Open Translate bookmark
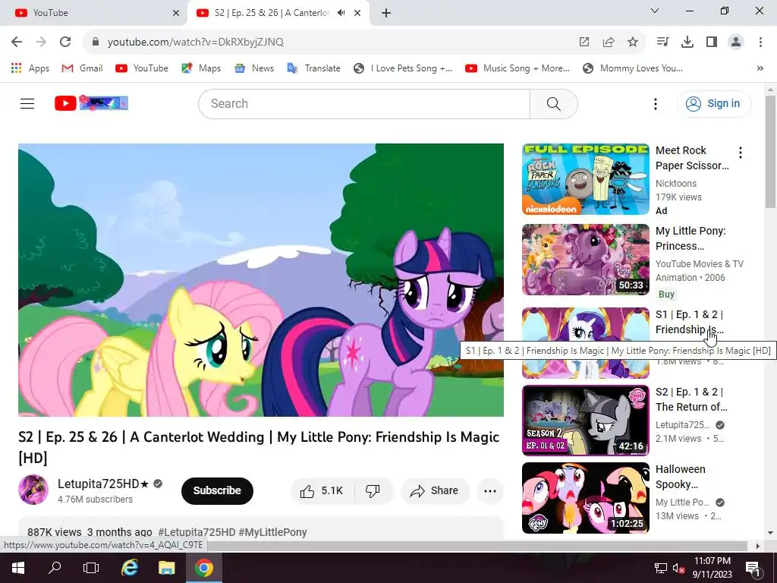Screen dimensions: 777x583 (313, 68)
